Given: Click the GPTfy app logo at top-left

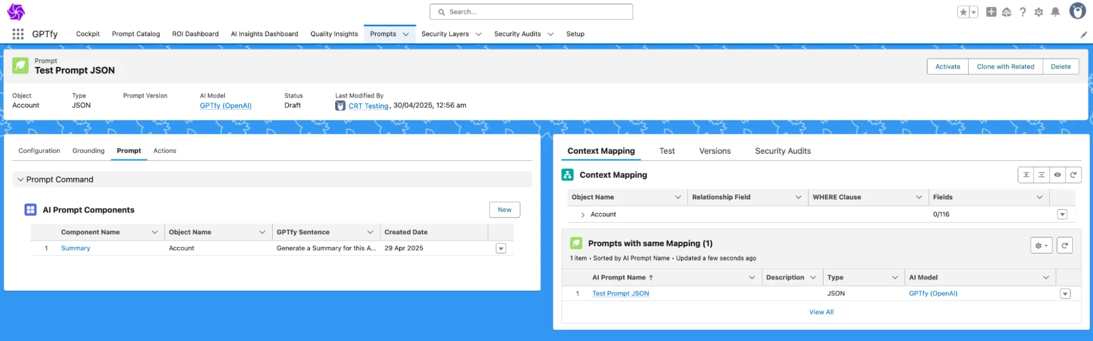Looking at the screenshot, I should pos(16,12).
